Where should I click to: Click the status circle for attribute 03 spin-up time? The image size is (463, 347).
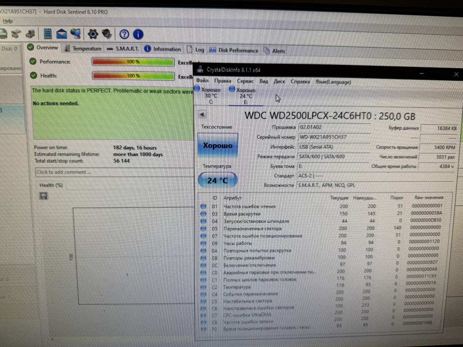[x=203, y=214]
